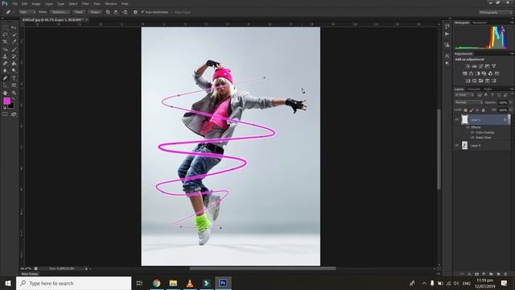Open the Path mode dropdown
The height and width of the screenshot is (290, 515).
[27, 12]
